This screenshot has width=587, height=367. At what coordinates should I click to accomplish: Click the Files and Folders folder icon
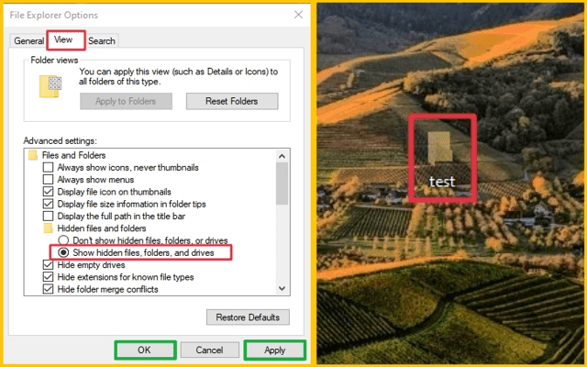pyautogui.click(x=33, y=155)
